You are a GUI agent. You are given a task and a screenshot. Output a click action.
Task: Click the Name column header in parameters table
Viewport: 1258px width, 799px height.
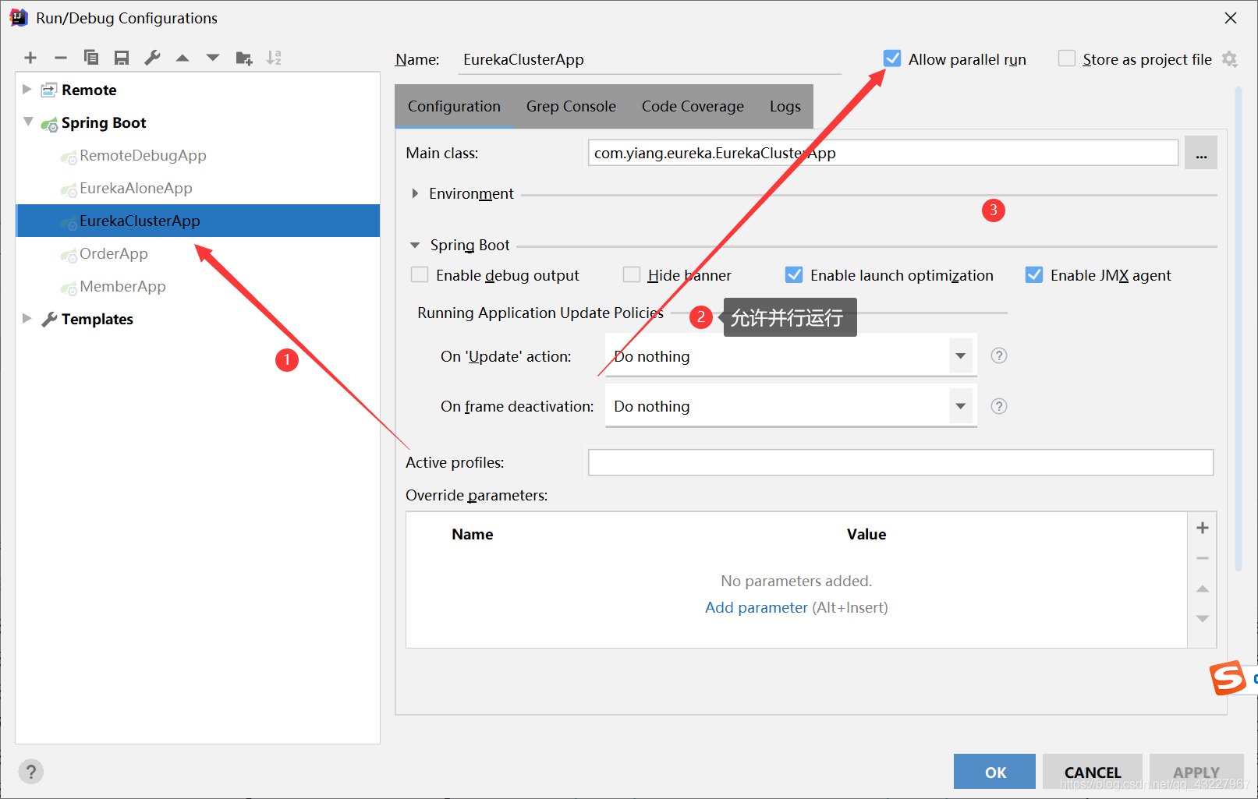click(x=472, y=534)
